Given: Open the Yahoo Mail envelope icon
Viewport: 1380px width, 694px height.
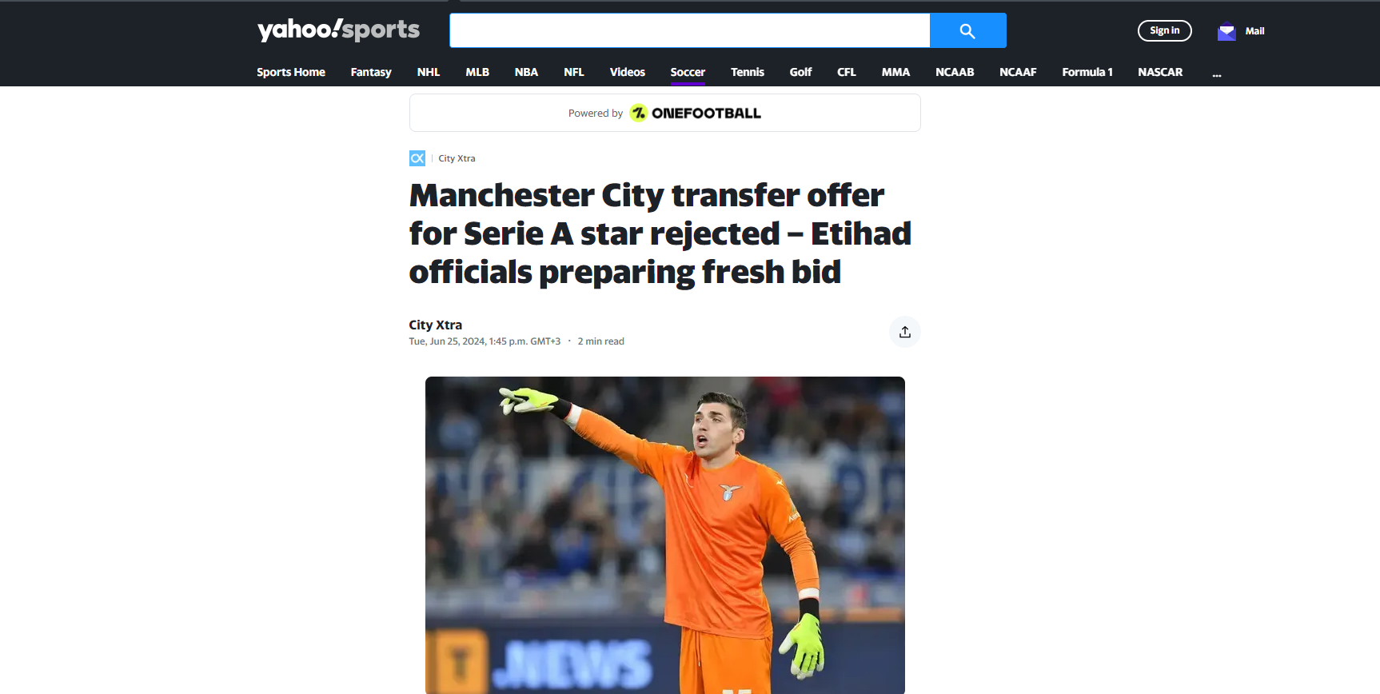Looking at the screenshot, I should pyautogui.click(x=1226, y=31).
